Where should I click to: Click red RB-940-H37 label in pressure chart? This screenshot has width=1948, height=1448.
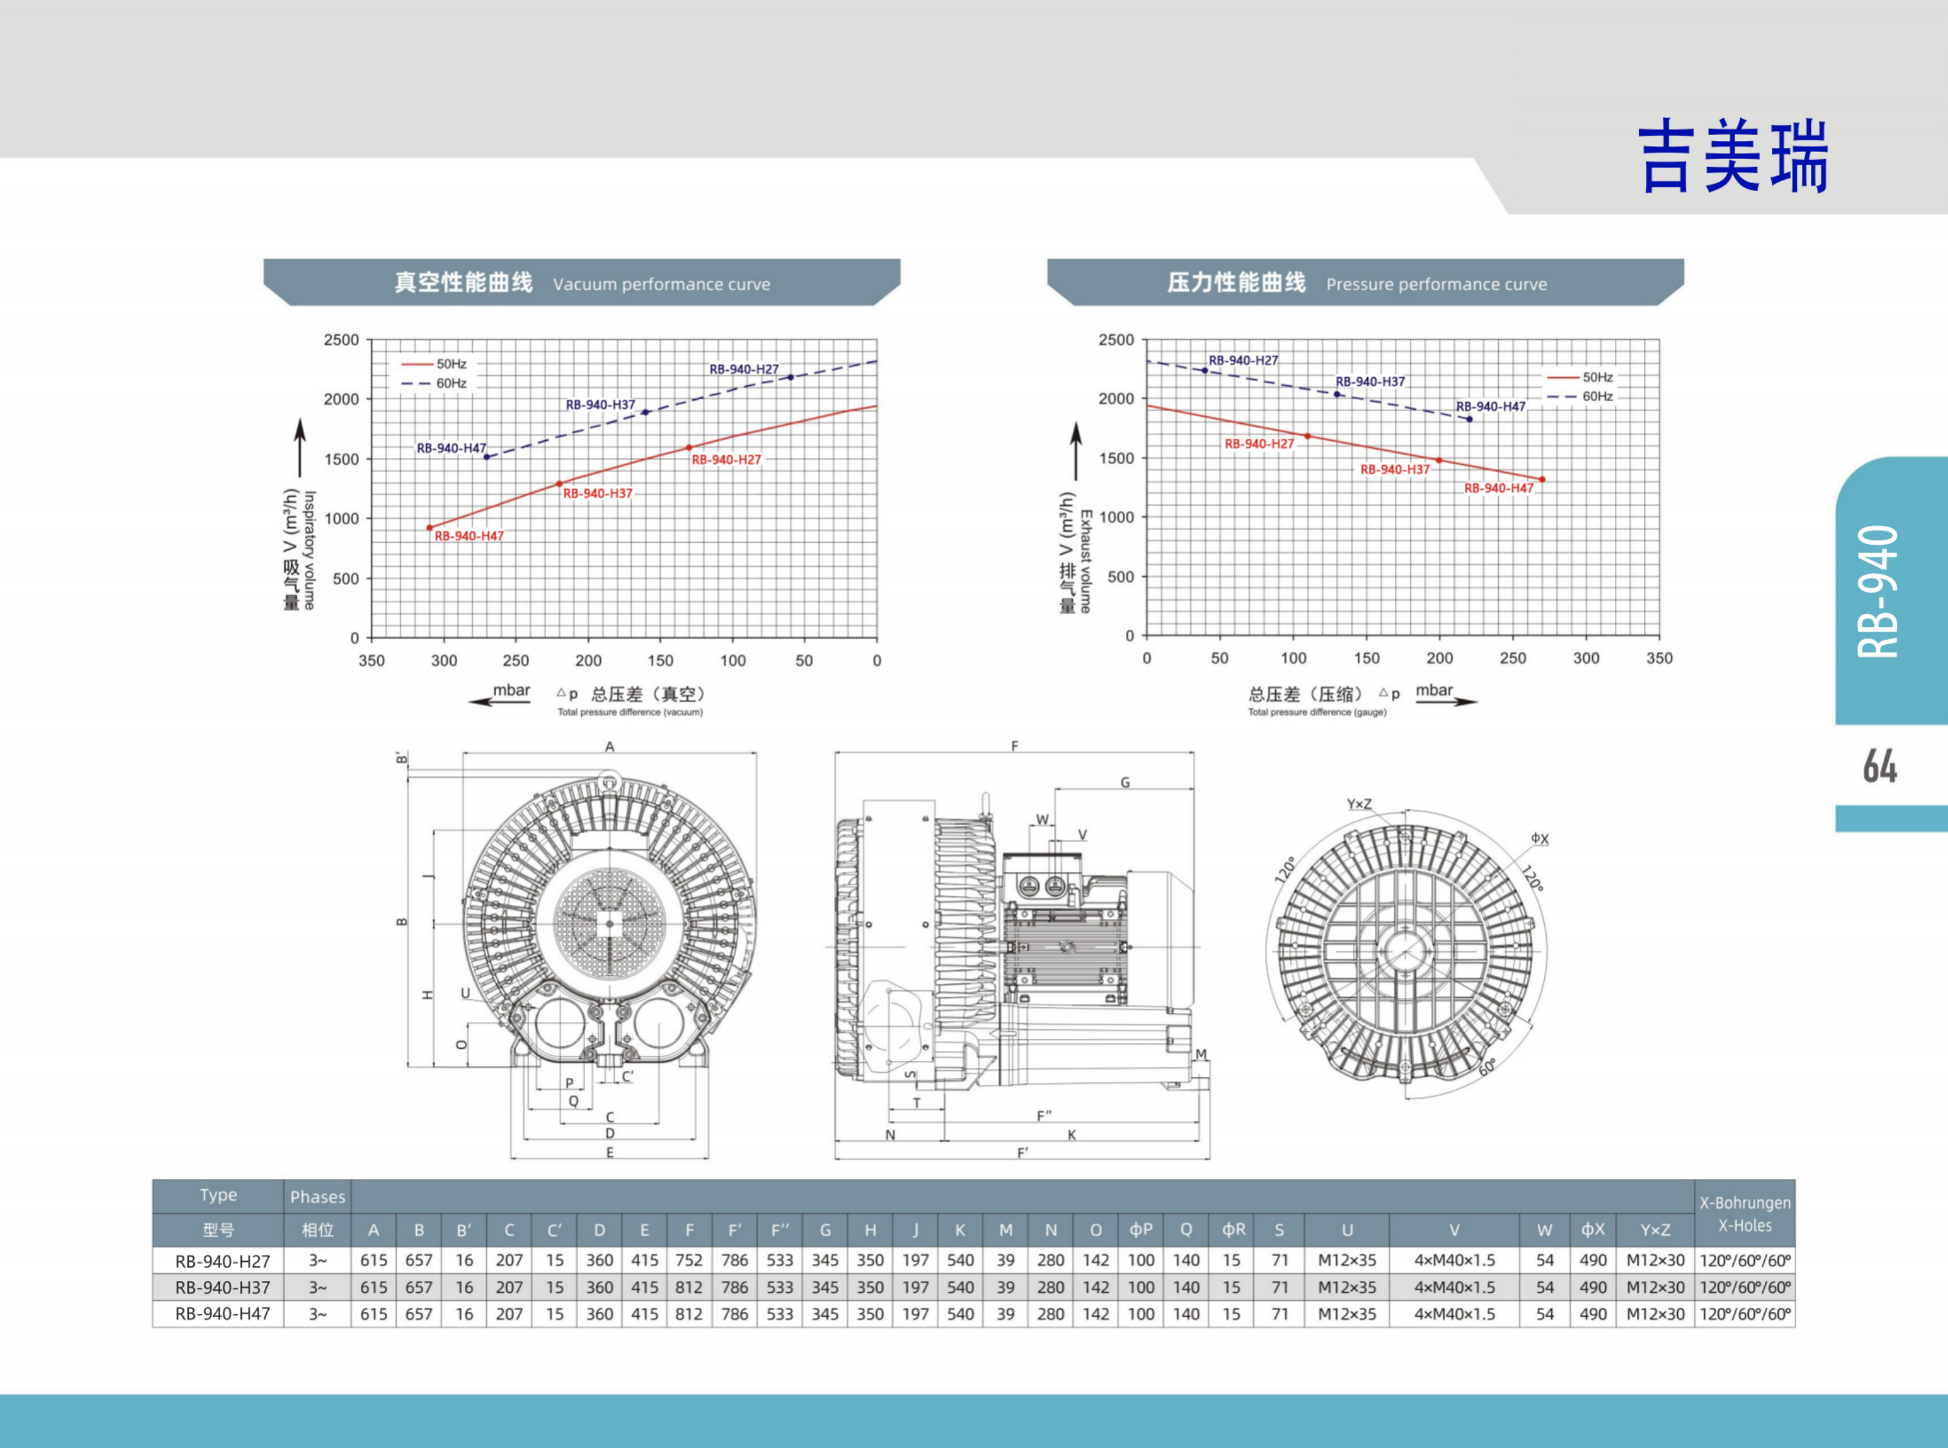1395,469
